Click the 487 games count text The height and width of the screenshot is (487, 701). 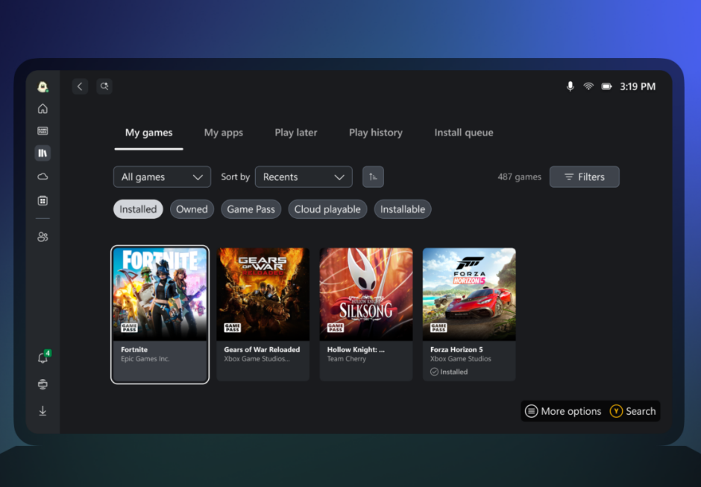point(520,176)
